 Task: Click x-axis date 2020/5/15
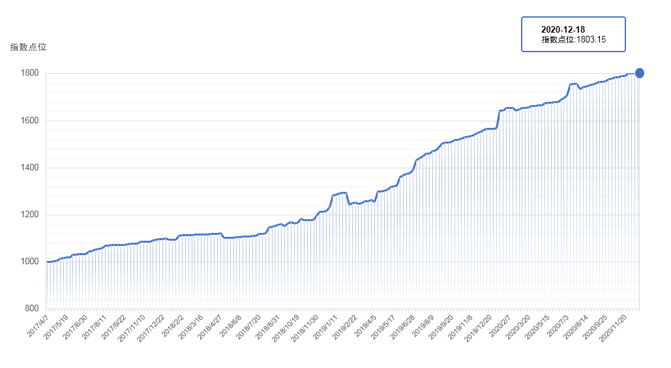tap(537, 328)
